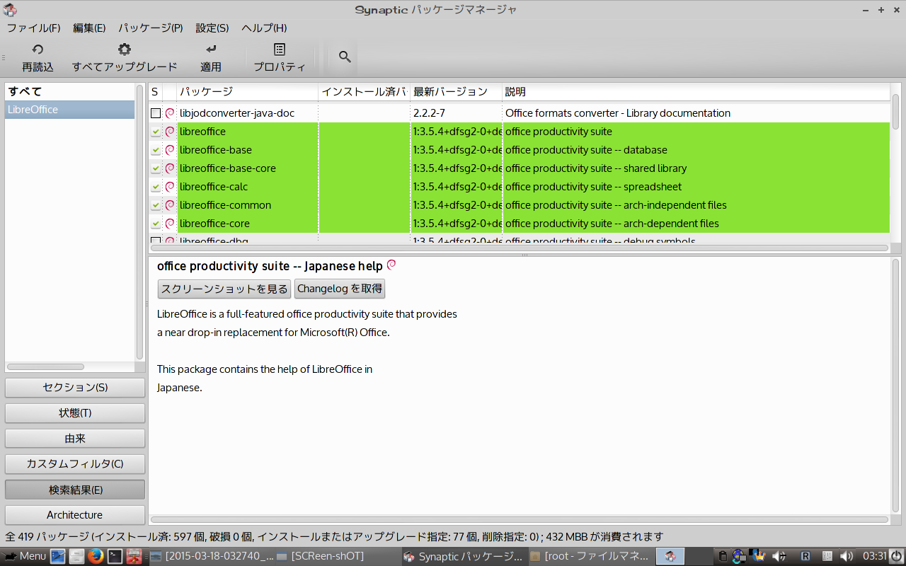Image resolution: width=906 pixels, height=566 pixels.
Task: Switch filter view to 状態(T)
Action: coord(75,413)
